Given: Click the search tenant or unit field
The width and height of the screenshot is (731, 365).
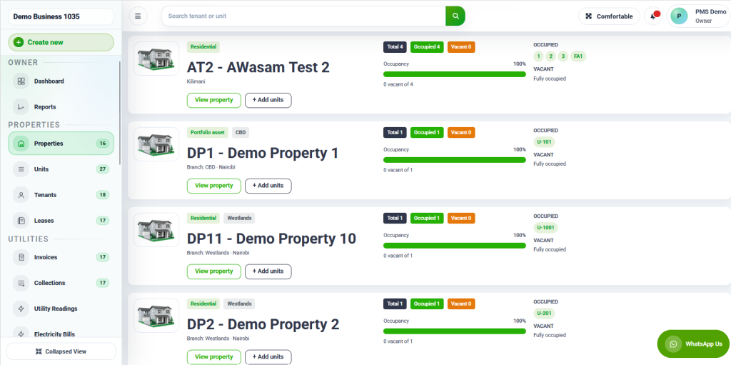Looking at the screenshot, I should (x=303, y=16).
